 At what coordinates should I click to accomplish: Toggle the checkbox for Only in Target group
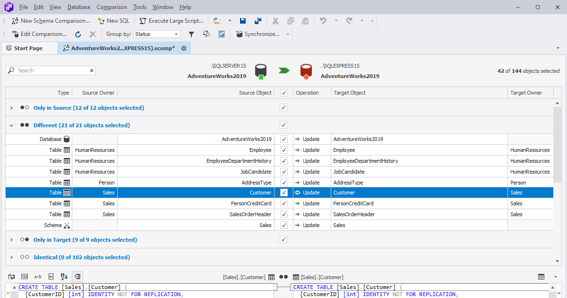283,239
